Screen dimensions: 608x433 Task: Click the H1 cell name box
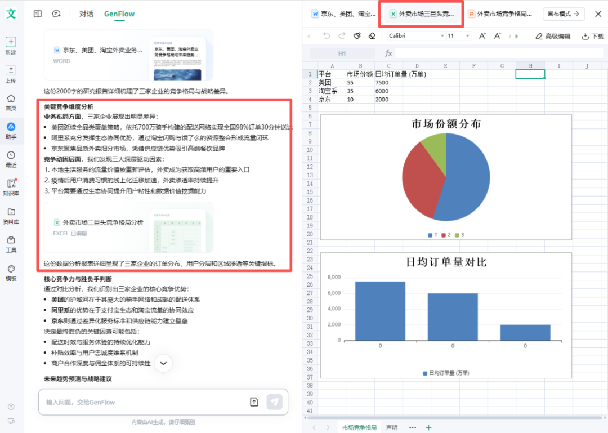(x=342, y=53)
